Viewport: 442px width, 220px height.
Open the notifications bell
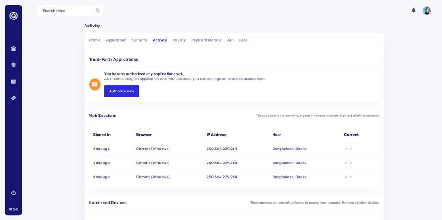click(413, 10)
